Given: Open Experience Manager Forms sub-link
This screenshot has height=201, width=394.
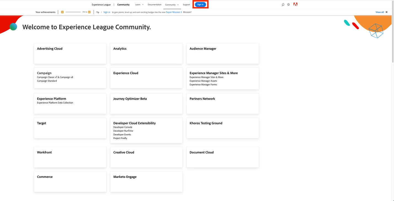Looking at the screenshot, I should 203,85.
